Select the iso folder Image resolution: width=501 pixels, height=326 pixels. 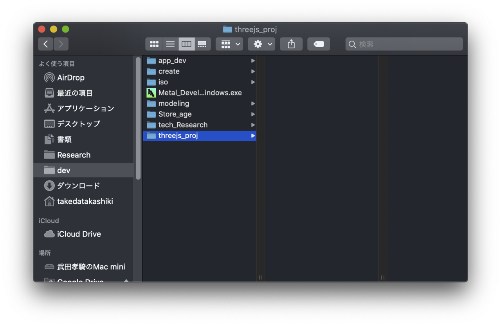[200, 82]
